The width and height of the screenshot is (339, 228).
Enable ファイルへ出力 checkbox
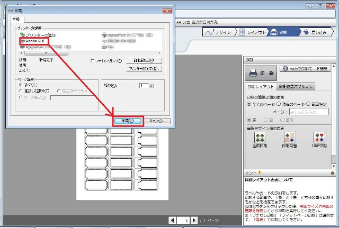[x=93, y=61]
